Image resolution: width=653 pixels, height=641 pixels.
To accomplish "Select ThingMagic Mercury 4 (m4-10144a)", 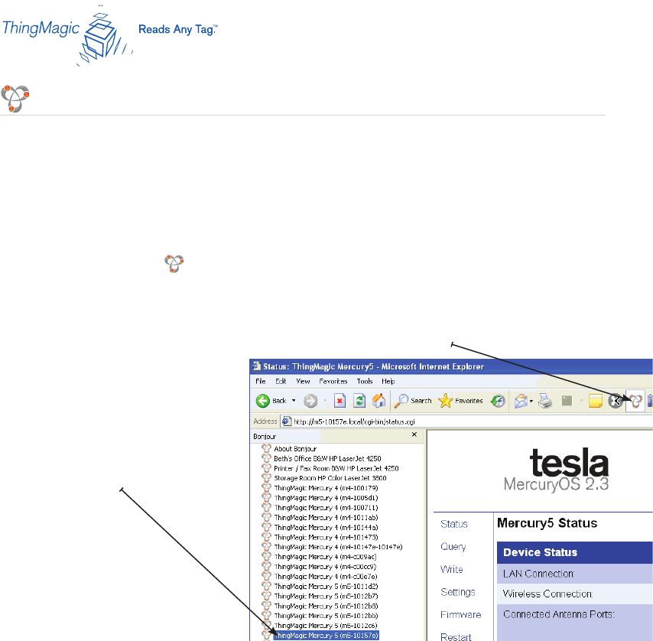I will pos(326,528).
